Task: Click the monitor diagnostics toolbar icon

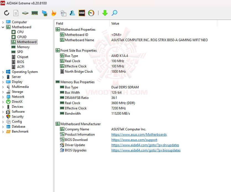Action: coord(44,13)
